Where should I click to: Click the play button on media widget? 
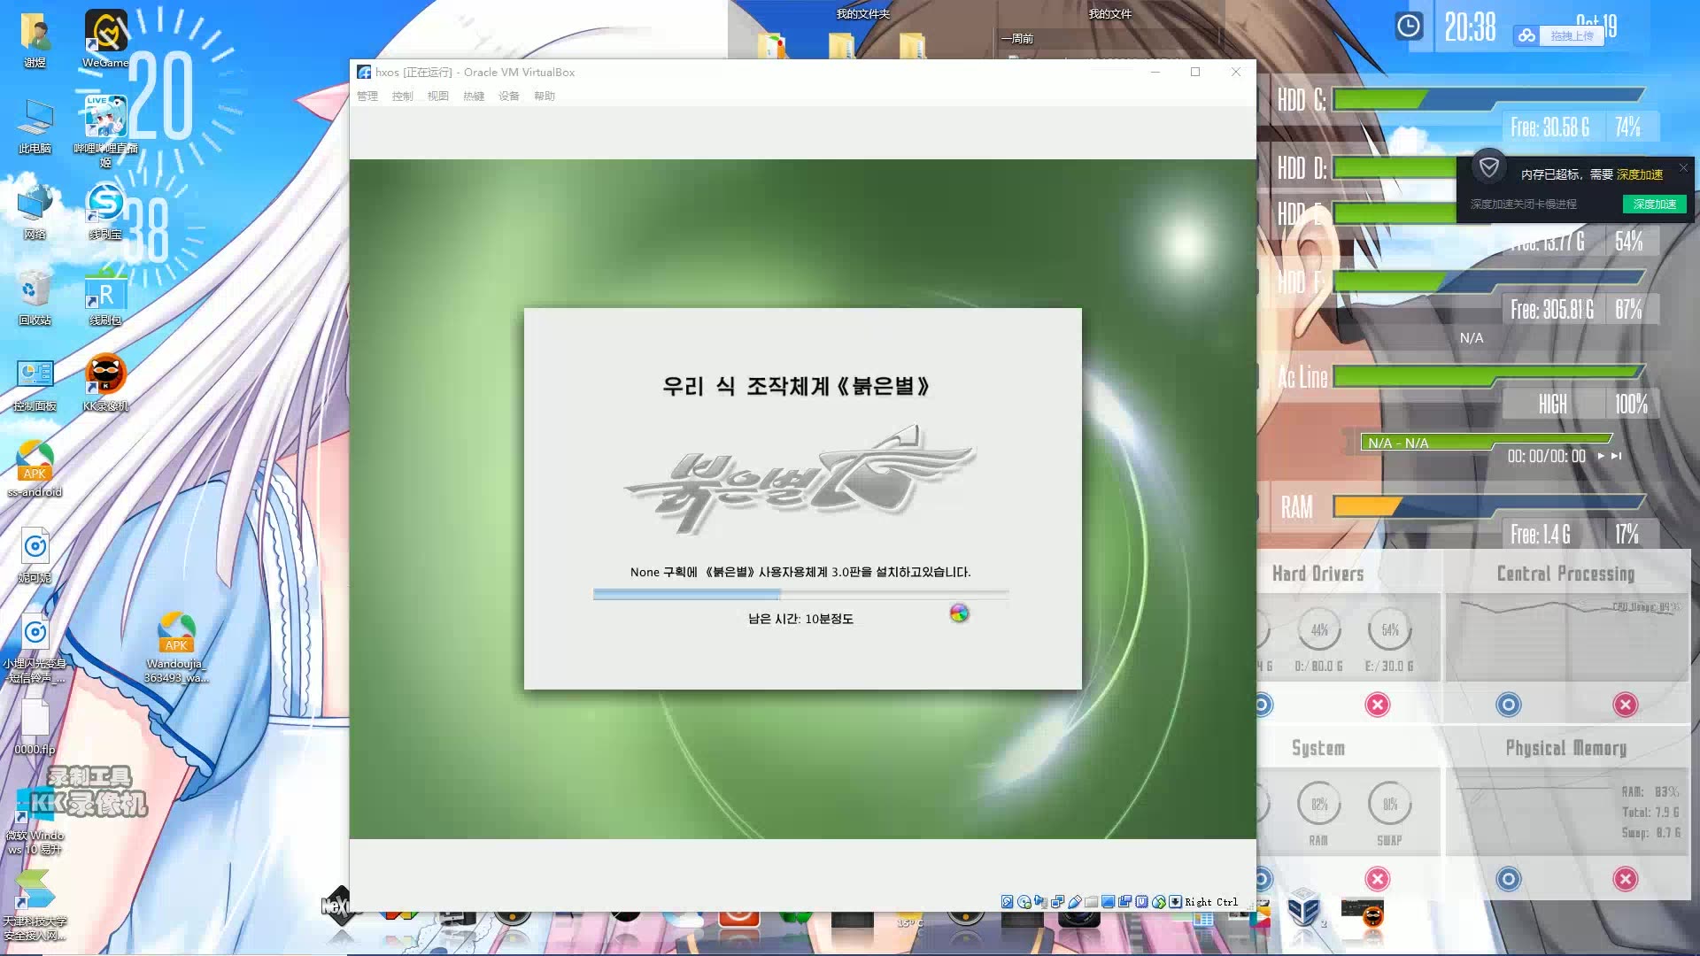point(1601,456)
